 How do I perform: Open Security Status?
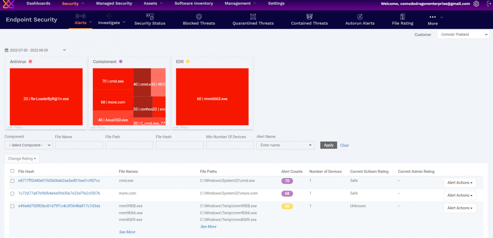pos(150,20)
